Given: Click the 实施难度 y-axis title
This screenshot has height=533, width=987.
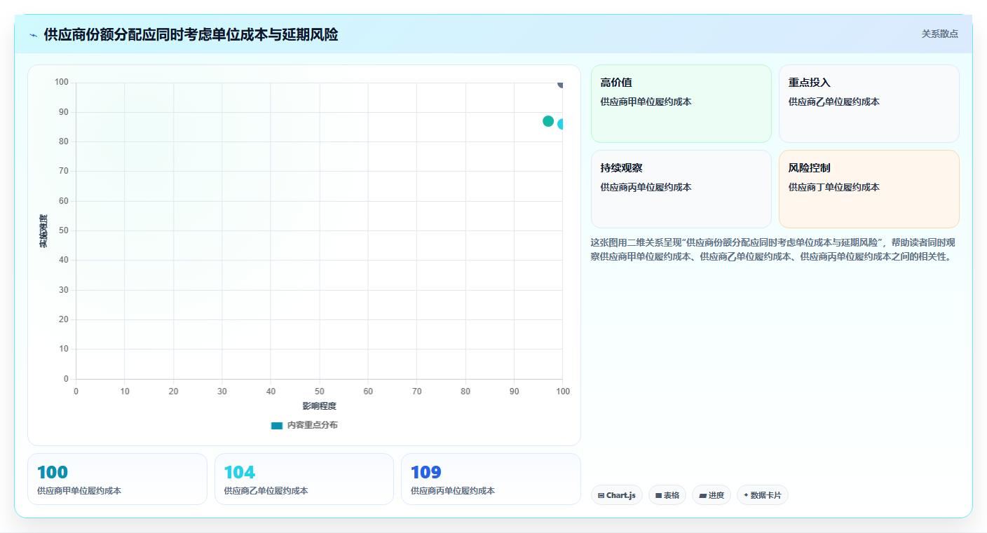Looking at the screenshot, I should pos(43,231).
